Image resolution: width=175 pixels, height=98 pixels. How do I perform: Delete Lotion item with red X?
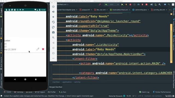tap(43, 49)
